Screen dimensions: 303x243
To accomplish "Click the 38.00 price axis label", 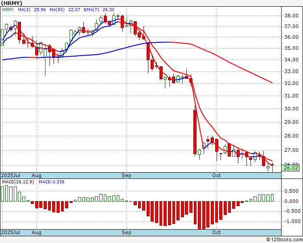I will 291,16.
